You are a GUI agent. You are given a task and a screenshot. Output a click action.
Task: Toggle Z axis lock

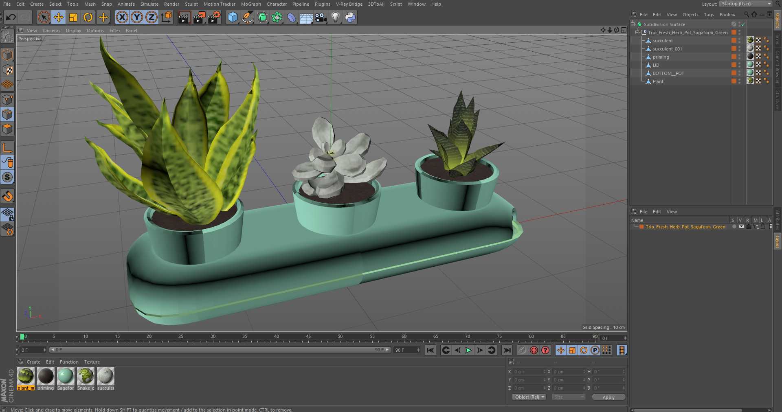(152, 17)
